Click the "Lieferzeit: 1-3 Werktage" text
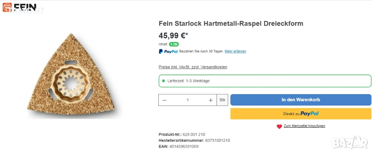372x153 pixels. click(189, 81)
